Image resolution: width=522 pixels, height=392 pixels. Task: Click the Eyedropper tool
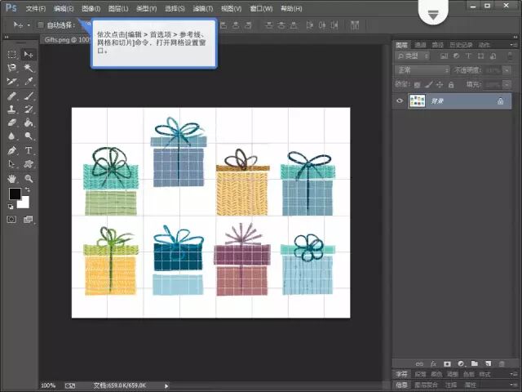(x=29, y=82)
